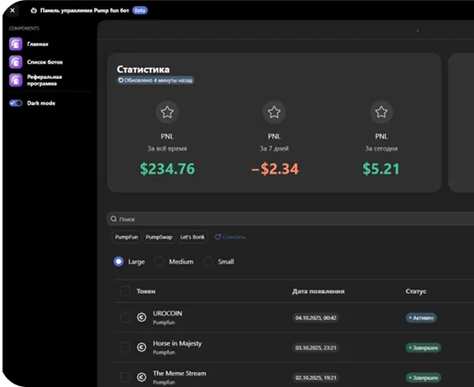Viewport: 474px width, 387px height.
Task: Click the coin icon of The Meme Stream
Action: (141, 377)
